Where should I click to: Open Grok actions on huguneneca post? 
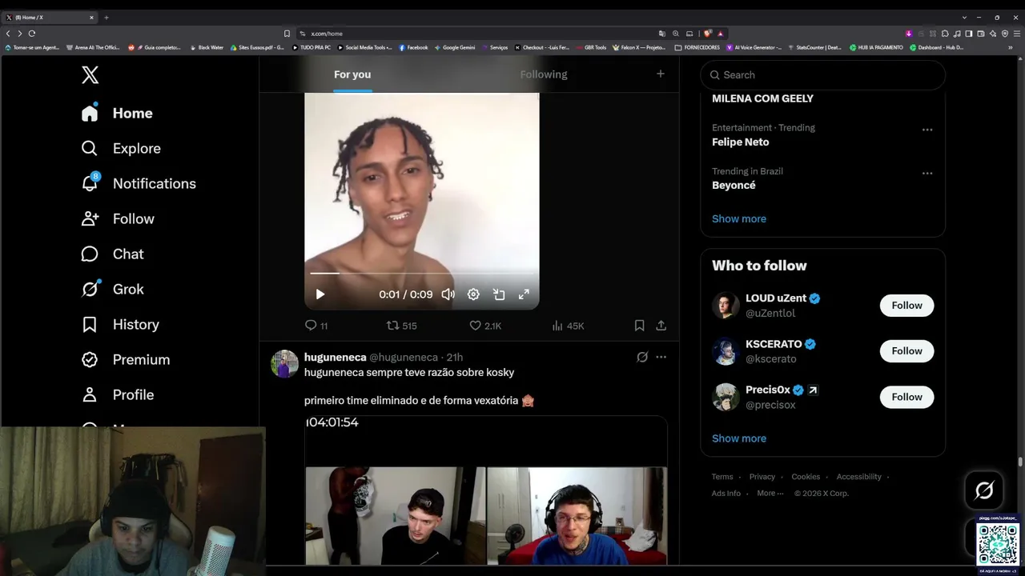coord(642,358)
